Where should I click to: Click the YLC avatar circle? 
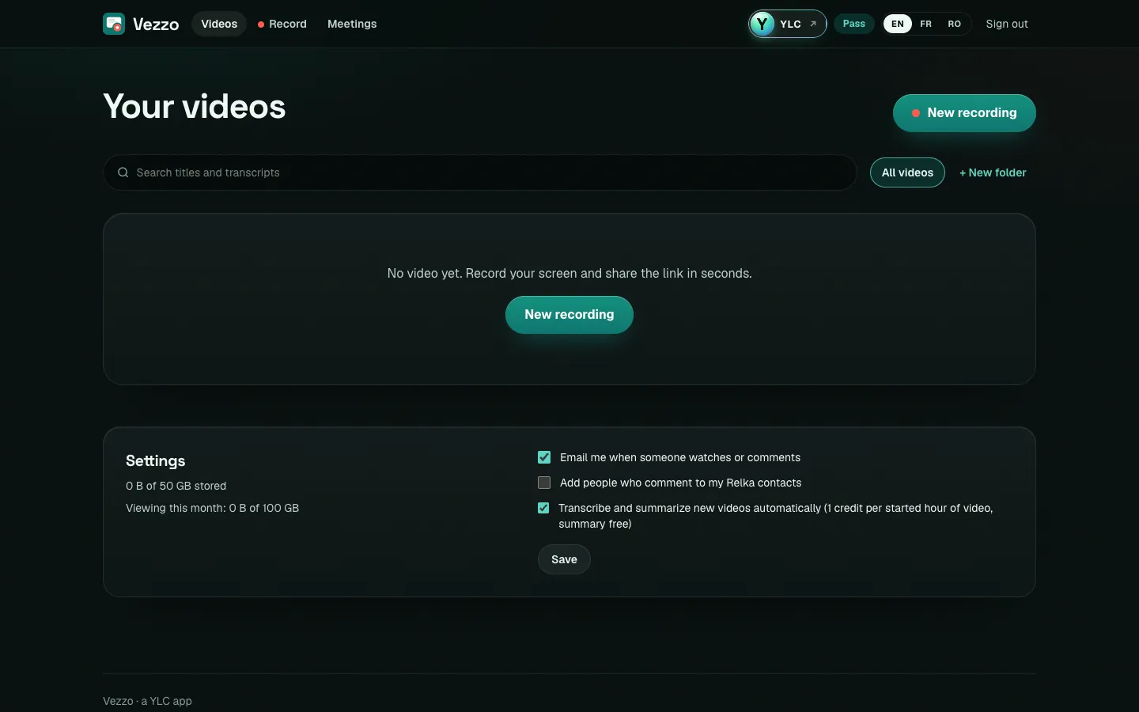click(762, 24)
